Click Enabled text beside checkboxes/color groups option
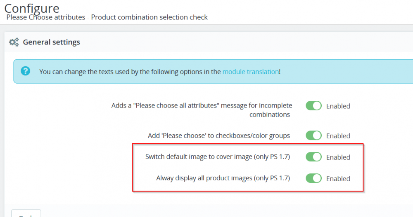 [x=338, y=136]
